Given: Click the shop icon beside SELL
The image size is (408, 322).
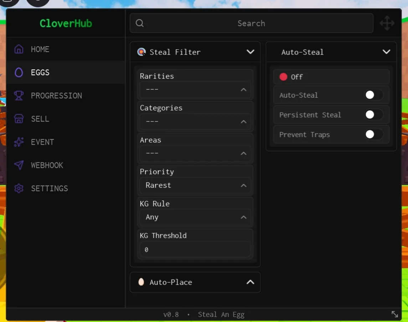Looking at the screenshot, I should 19,119.
